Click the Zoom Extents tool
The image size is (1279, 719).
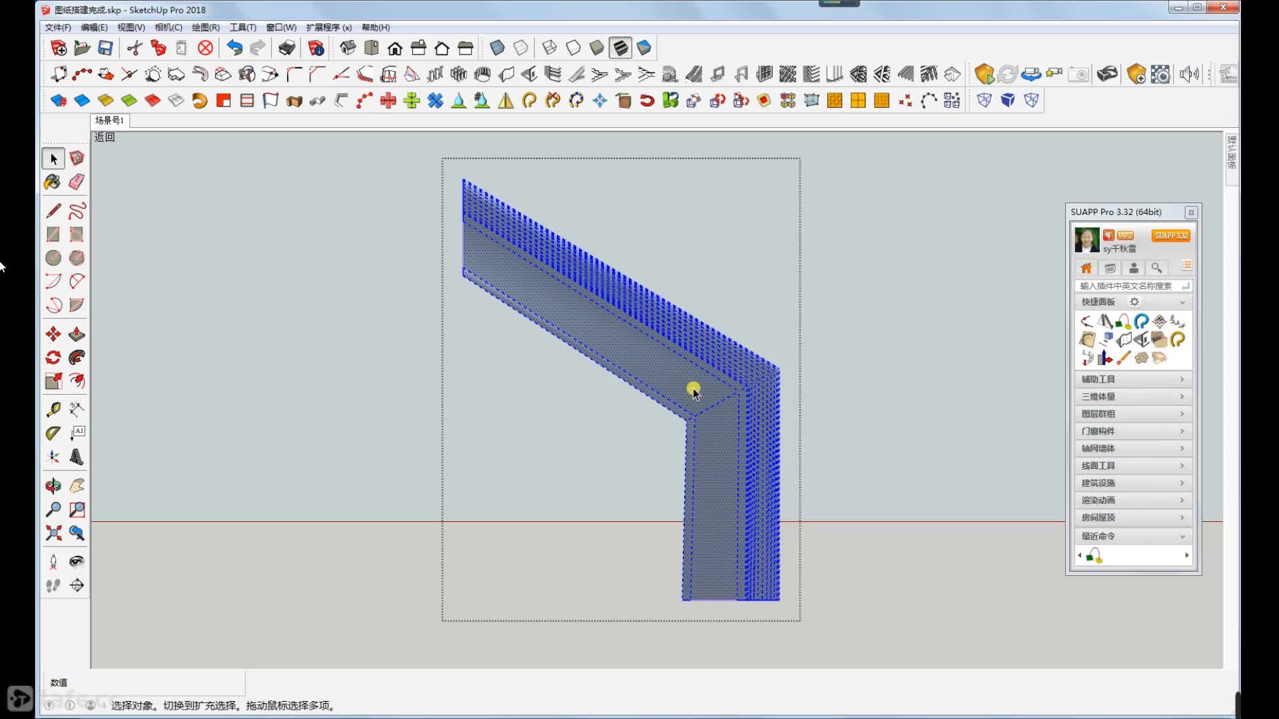[x=53, y=533]
